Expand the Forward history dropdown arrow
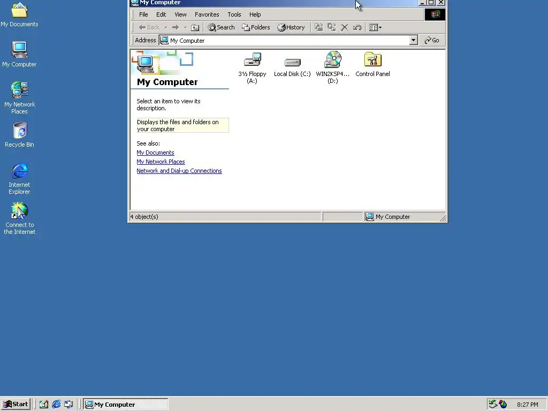 pos(185,27)
